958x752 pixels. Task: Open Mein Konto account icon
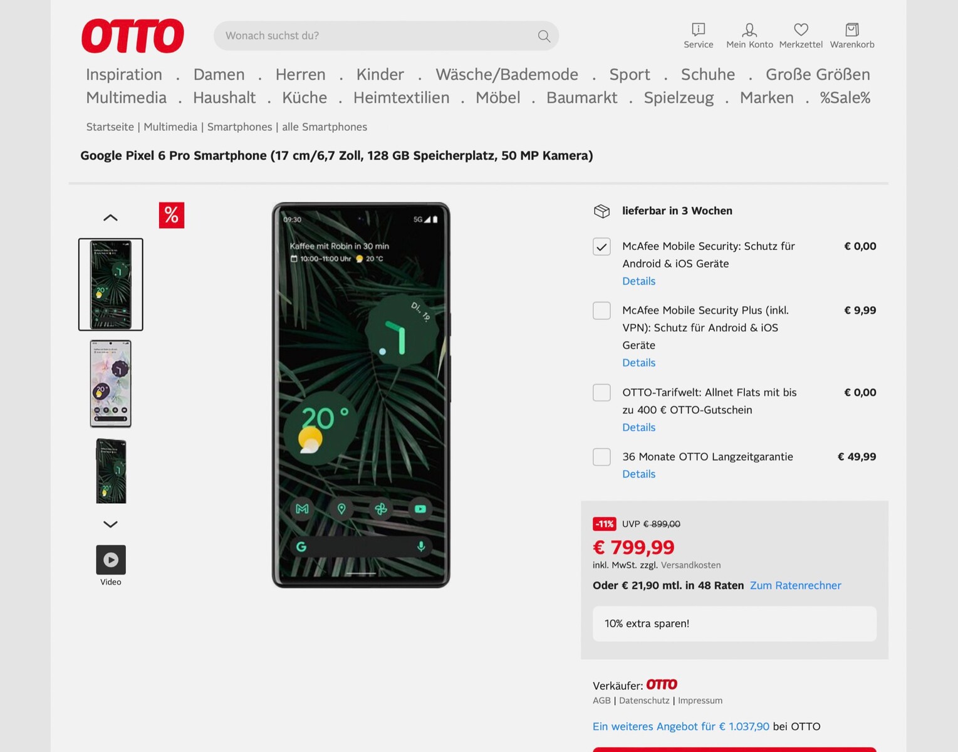click(x=749, y=36)
